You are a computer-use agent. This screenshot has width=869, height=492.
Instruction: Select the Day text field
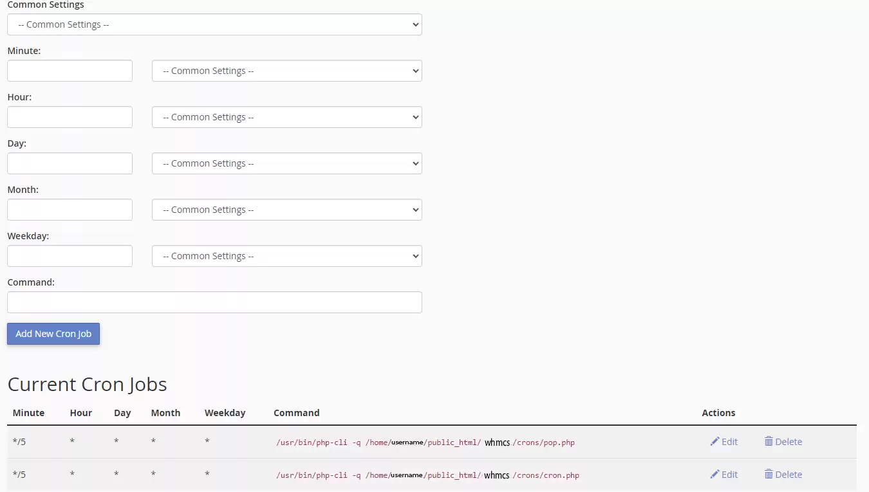click(70, 163)
